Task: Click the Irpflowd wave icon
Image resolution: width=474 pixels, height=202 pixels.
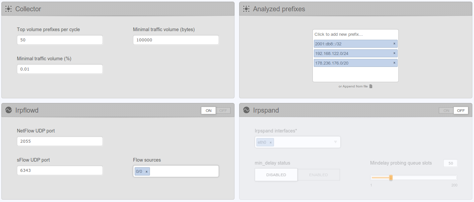Action: [x=9, y=110]
